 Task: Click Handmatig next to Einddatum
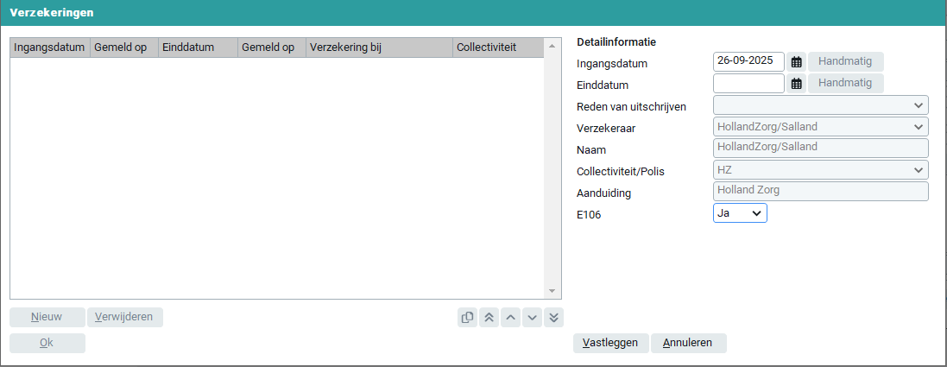tap(845, 84)
